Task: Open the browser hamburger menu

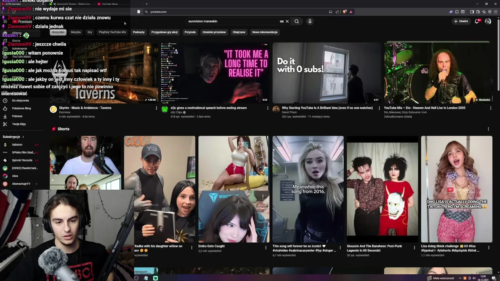Action: [495, 12]
